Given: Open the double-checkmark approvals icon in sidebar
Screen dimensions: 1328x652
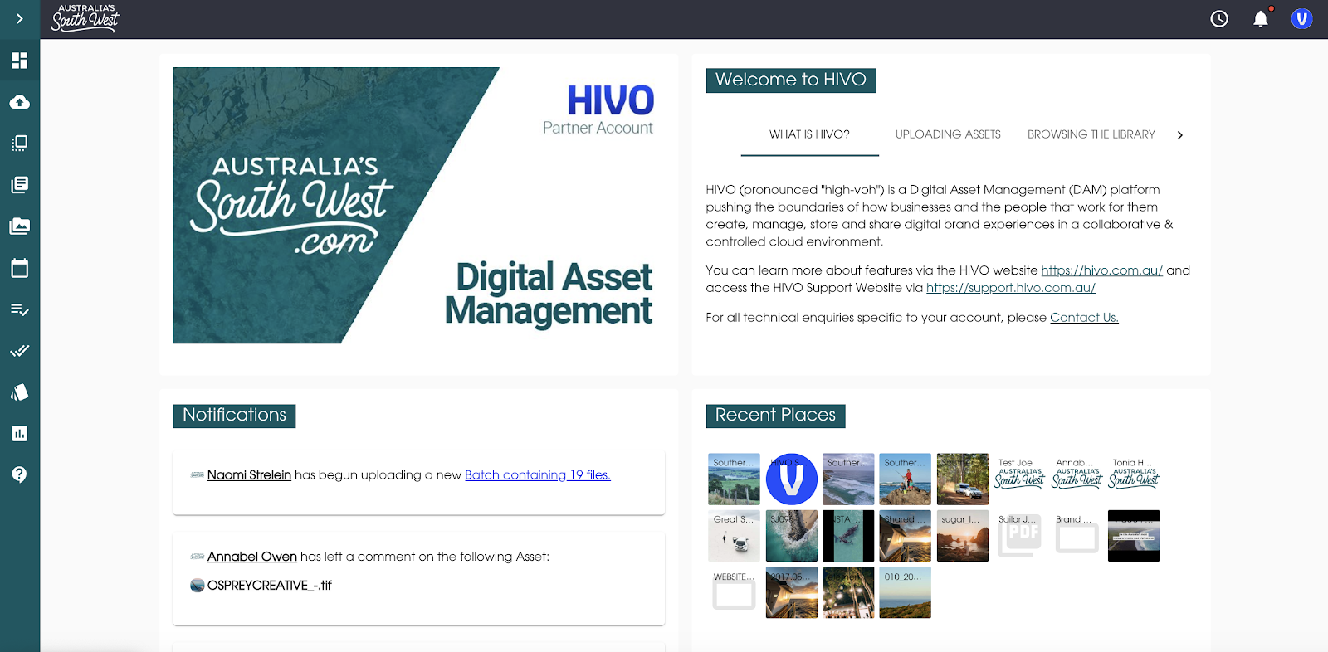Looking at the screenshot, I should coord(20,350).
